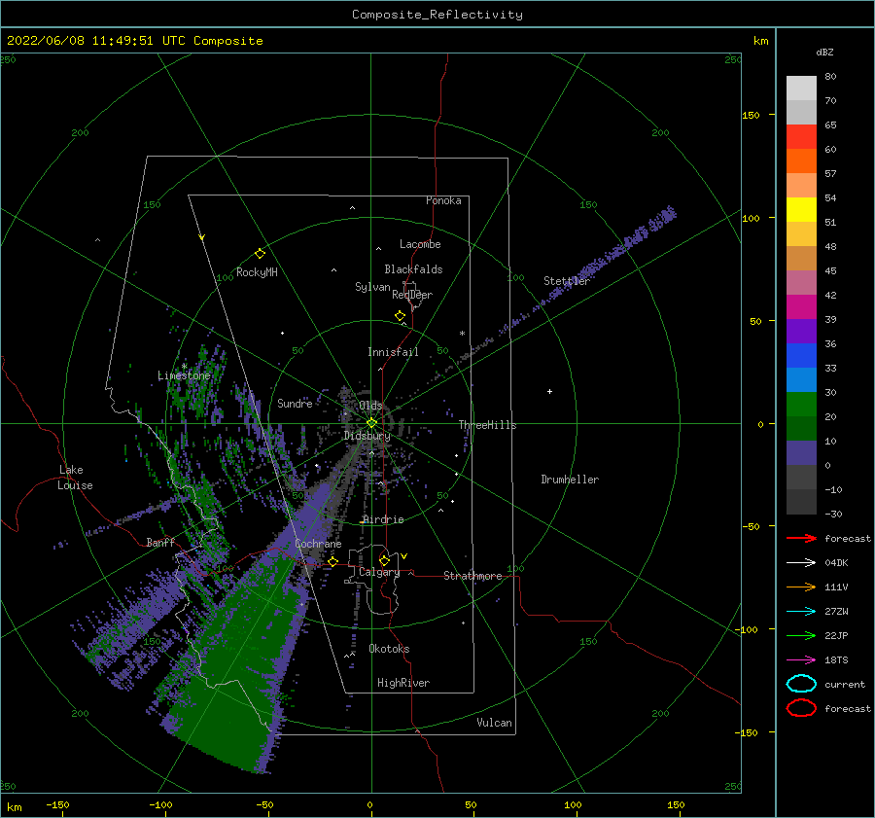Click the yellow diamond marker near RockyMH
Image resolution: width=875 pixels, height=818 pixels.
click(260, 254)
